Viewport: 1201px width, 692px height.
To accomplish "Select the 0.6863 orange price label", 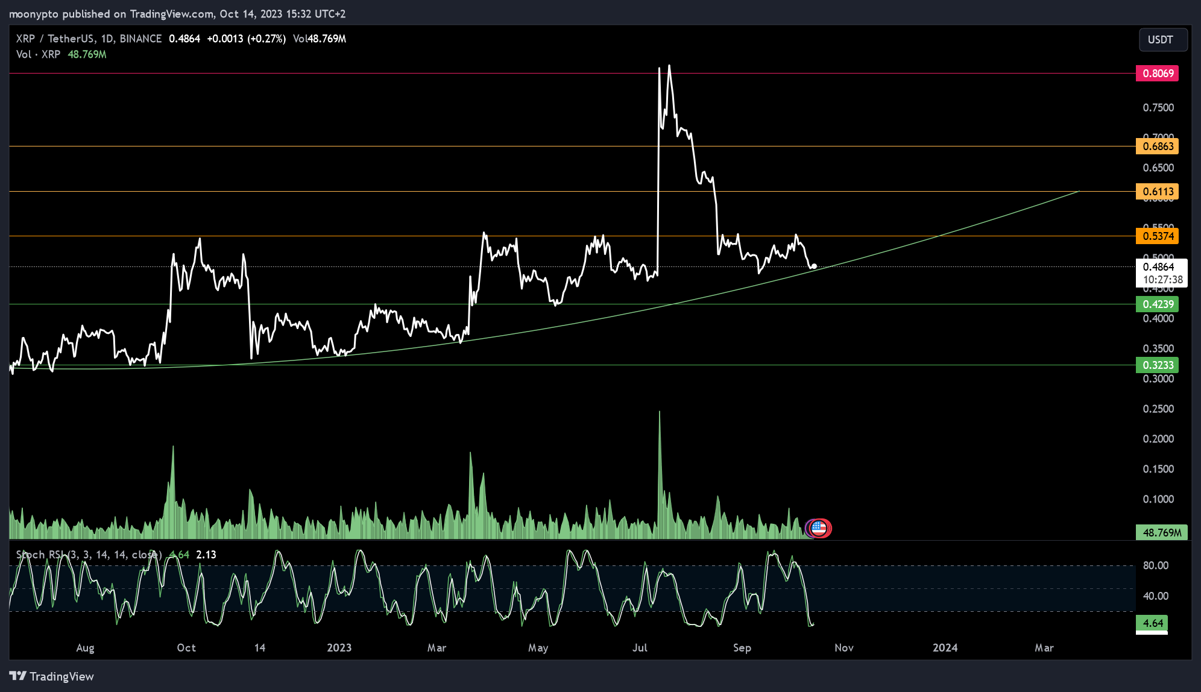I will (x=1157, y=146).
